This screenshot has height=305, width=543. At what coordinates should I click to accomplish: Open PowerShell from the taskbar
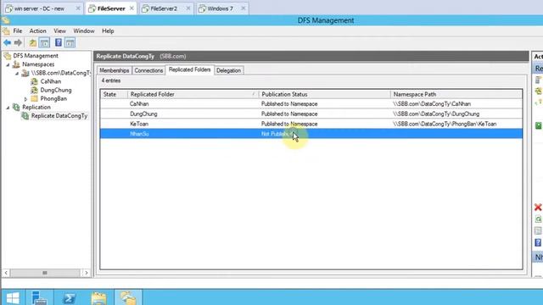pos(69,297)
